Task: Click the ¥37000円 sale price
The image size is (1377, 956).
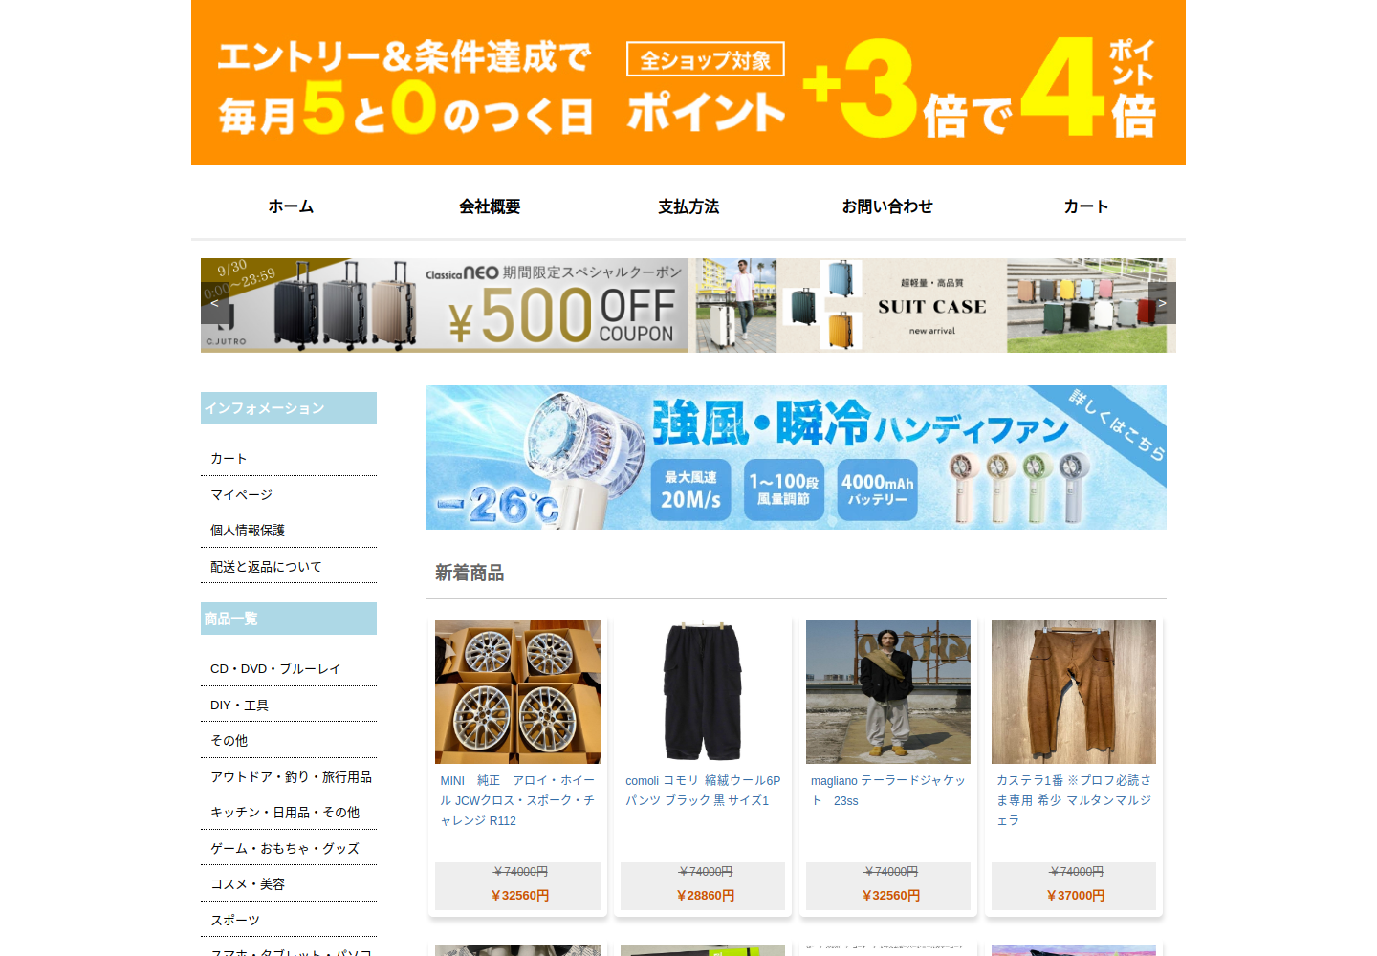Action: coord(1076,896)
